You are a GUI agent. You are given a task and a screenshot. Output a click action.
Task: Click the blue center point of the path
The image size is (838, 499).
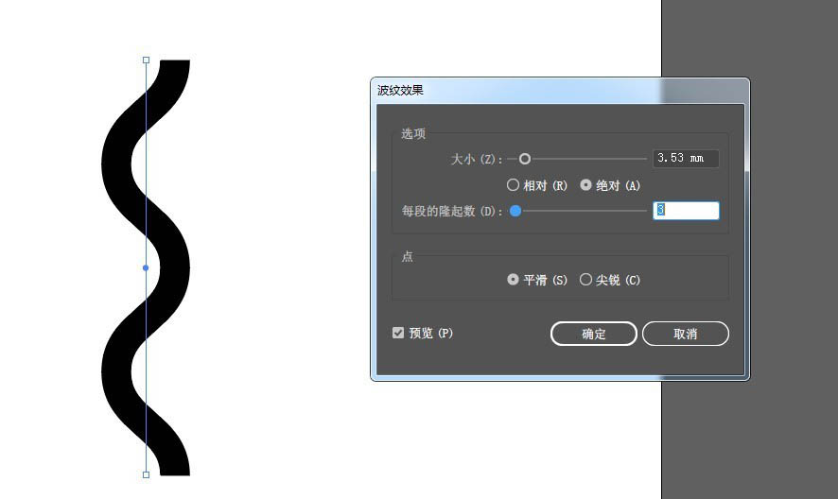point(146,267)
